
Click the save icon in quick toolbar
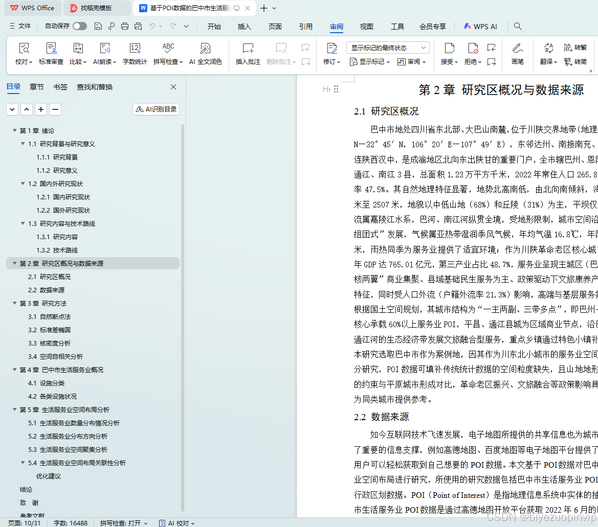pos(98,26)
